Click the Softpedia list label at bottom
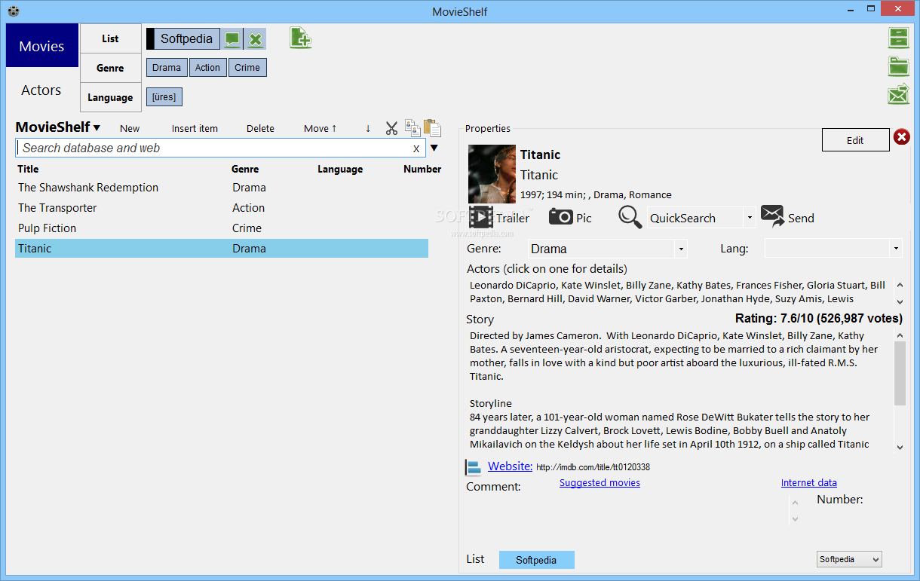The image size is (920, 581). [x=536, y=560]
